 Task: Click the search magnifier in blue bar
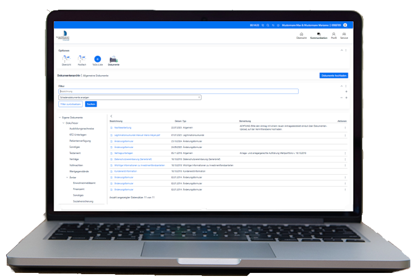click(268, 25)
